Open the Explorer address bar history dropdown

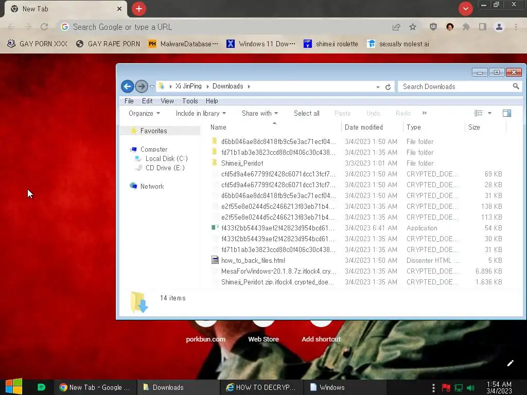[378, 86]
